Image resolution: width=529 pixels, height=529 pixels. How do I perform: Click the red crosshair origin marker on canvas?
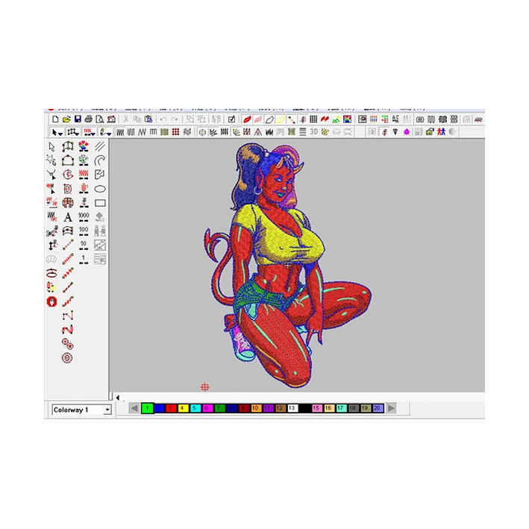[x=205, y=386]
